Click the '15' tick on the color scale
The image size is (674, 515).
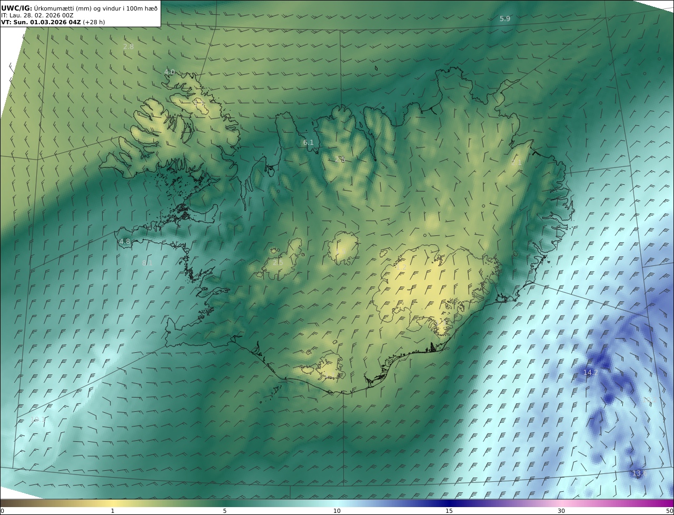point(449,511)
